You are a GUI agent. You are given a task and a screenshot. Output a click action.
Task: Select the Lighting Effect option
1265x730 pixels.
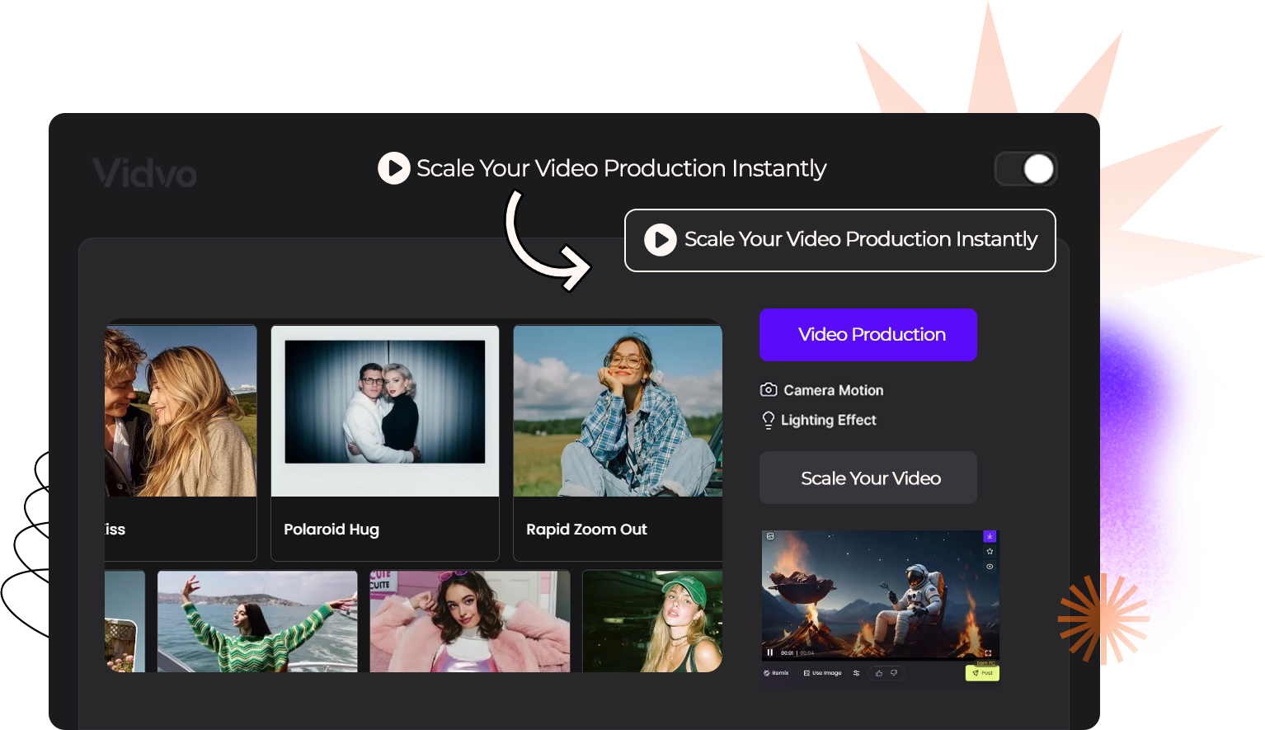click(819, 420)
